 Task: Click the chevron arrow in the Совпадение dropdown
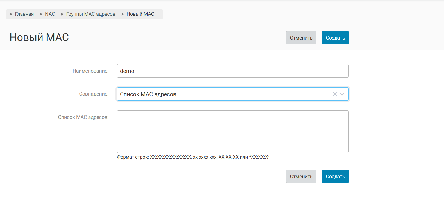tap(342, 94)
